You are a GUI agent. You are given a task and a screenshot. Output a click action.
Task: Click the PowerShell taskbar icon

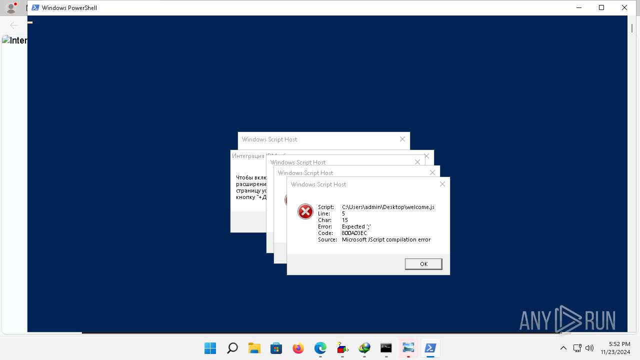pos(430,348)
